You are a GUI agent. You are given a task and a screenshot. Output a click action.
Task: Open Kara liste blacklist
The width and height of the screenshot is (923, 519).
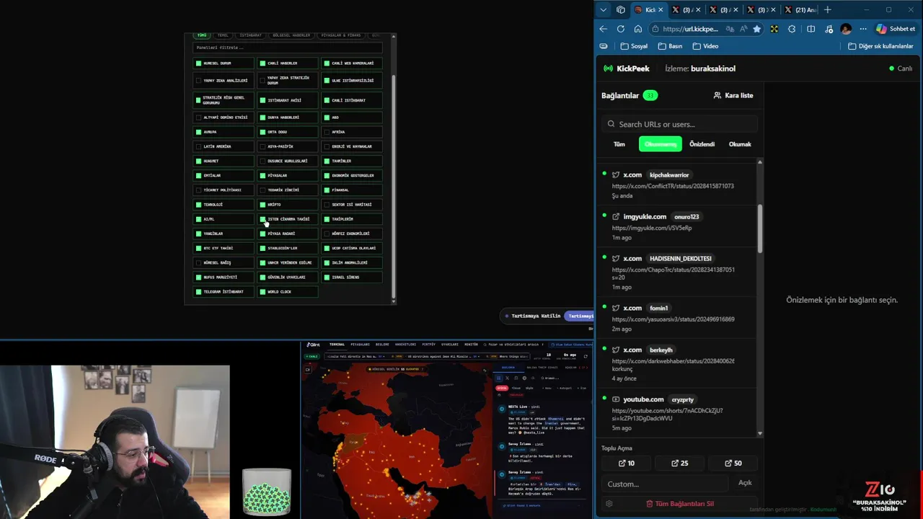(733, 95)
